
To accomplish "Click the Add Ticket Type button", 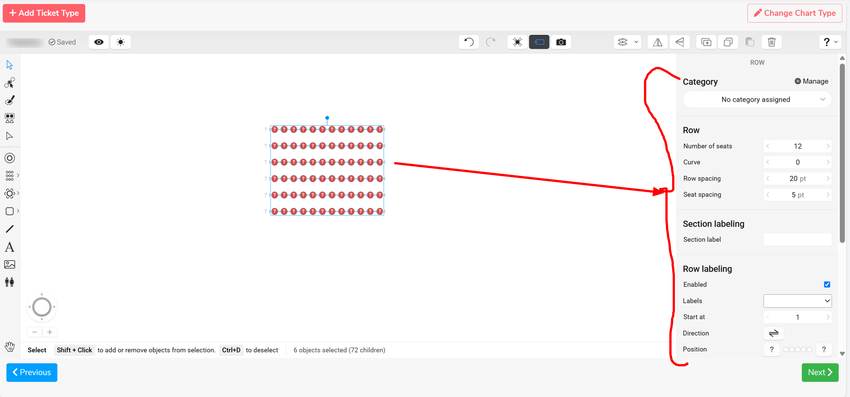I will tap(44, 13).
